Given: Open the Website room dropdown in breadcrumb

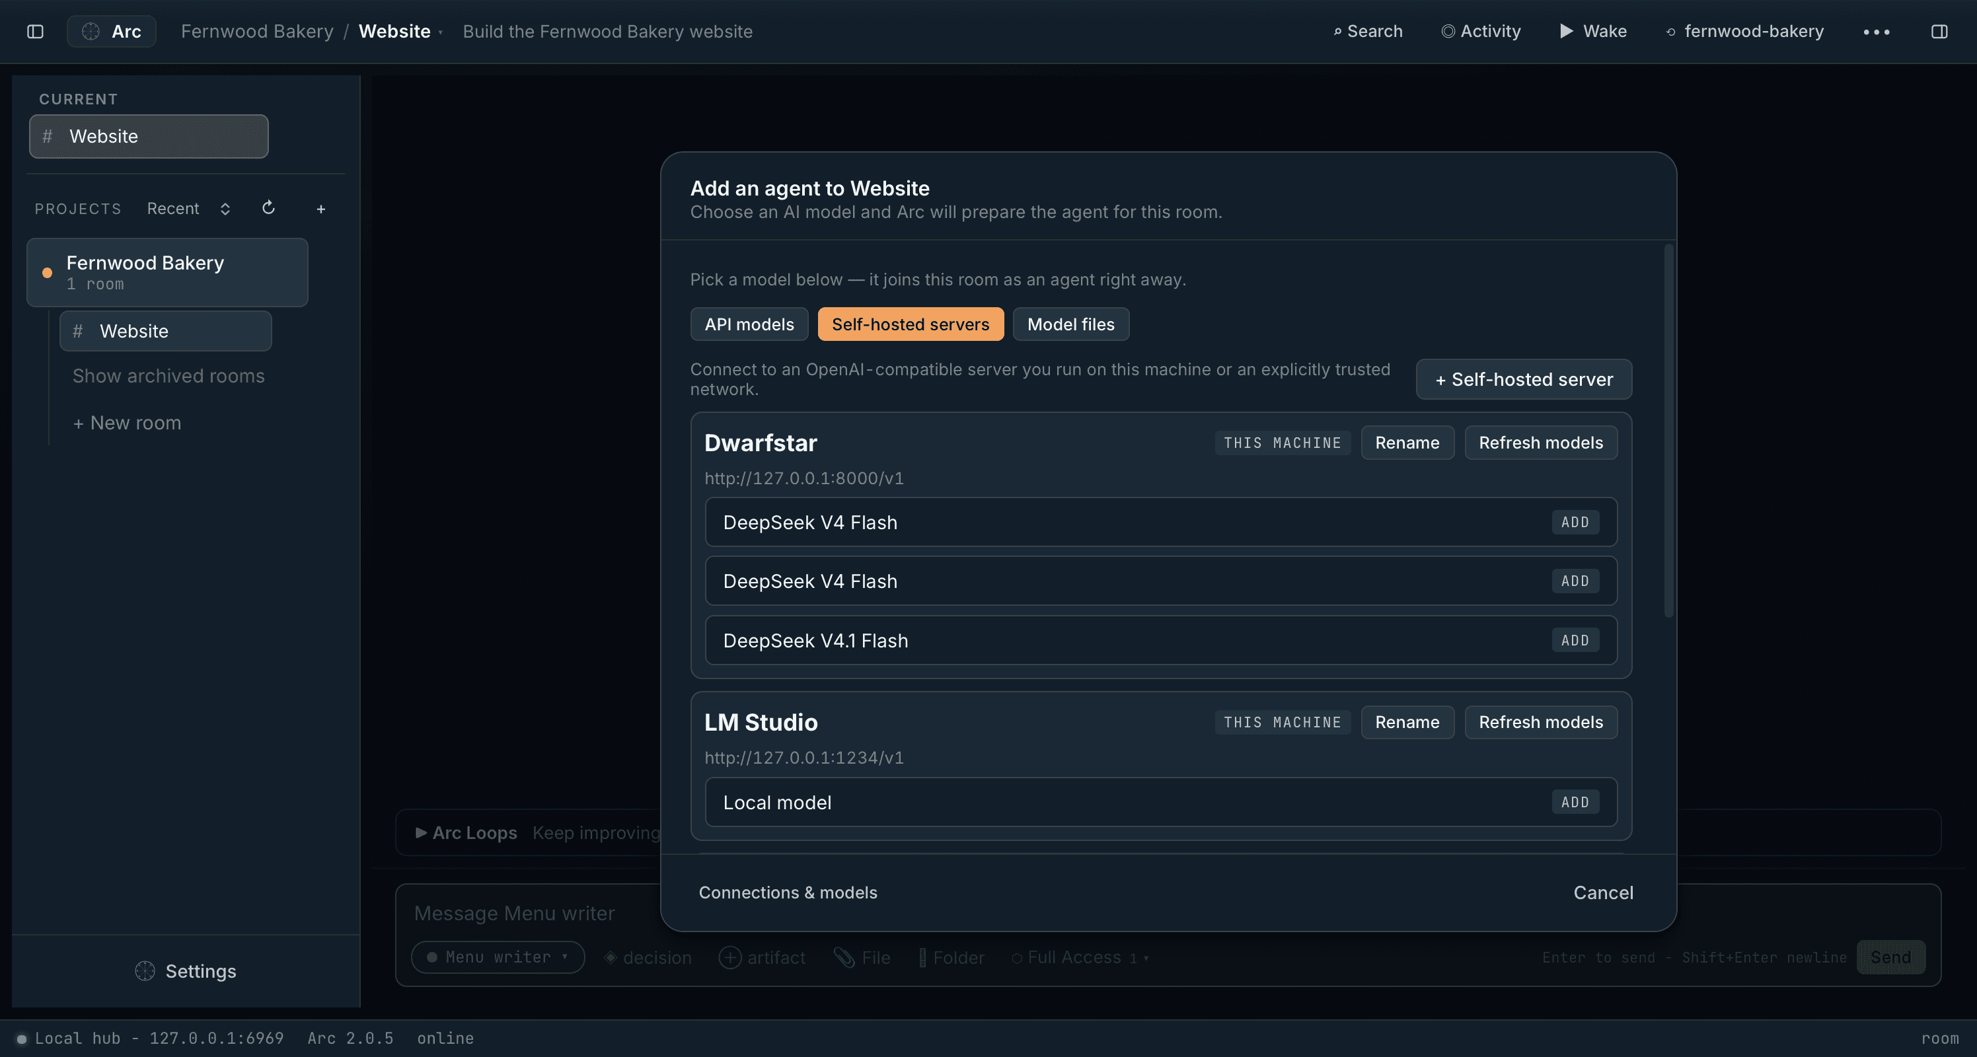Looking at the screenshot, I should pos(400,32).
